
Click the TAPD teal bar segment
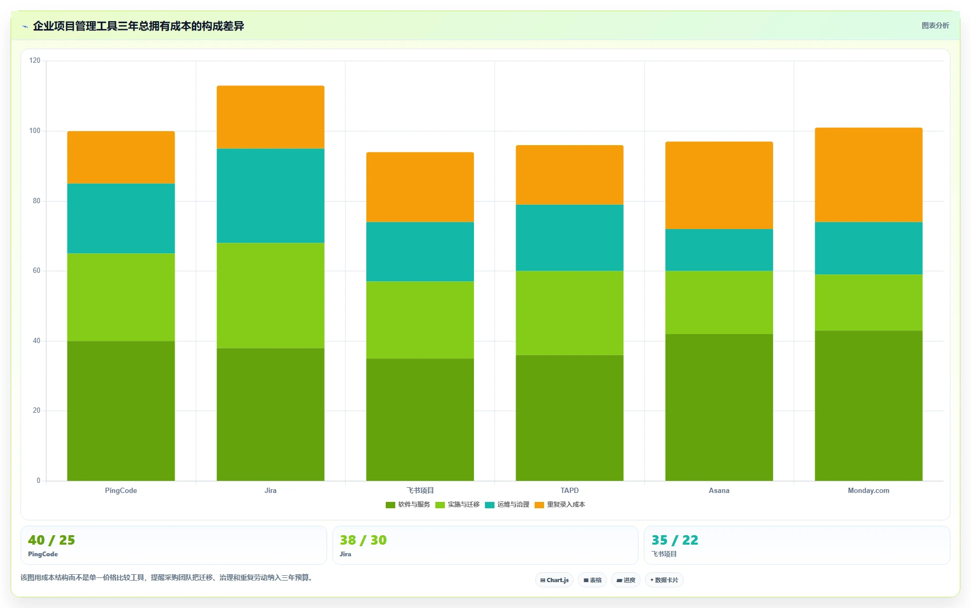pos(569,238)
